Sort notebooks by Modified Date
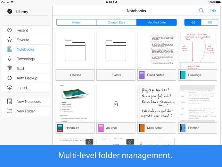The height and width of the screenshot is (167, 222). (x=156, y=22)
